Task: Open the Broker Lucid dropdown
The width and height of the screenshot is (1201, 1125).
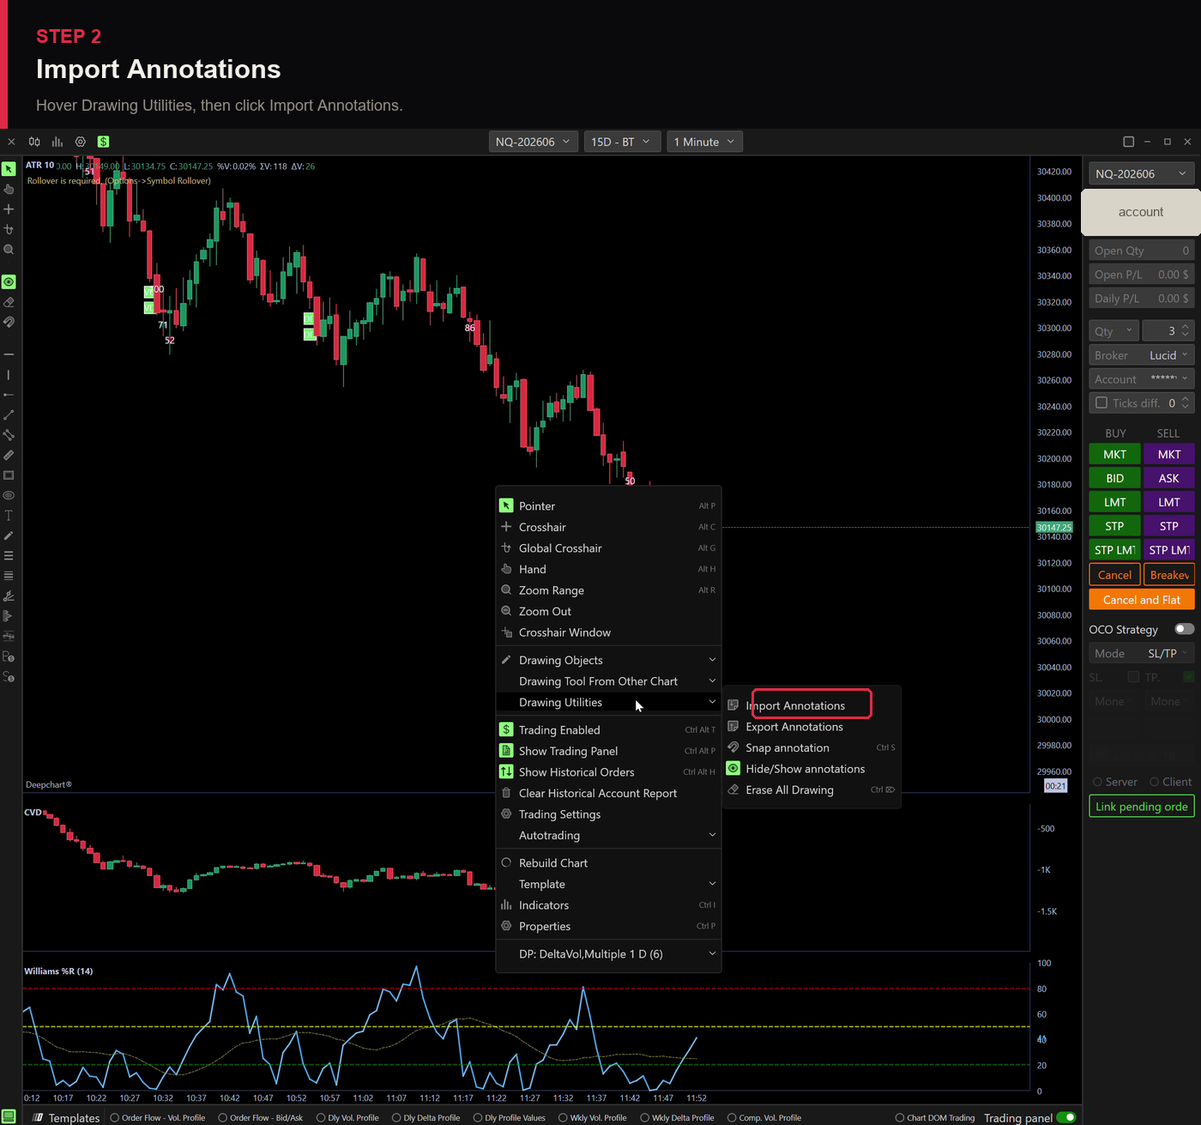Action: click(x=1141, y=355)
